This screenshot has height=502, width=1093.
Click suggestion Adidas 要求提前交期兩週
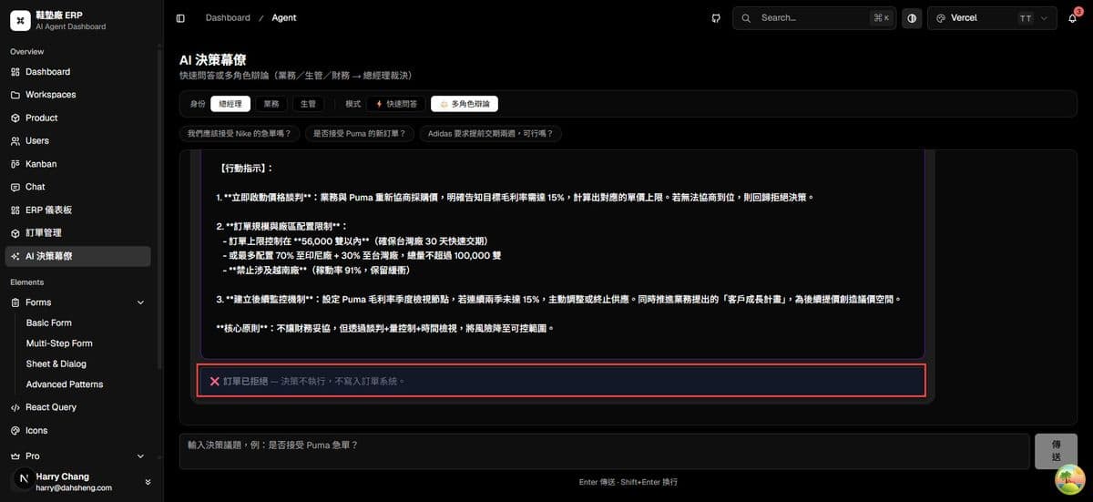pos(491,133)
